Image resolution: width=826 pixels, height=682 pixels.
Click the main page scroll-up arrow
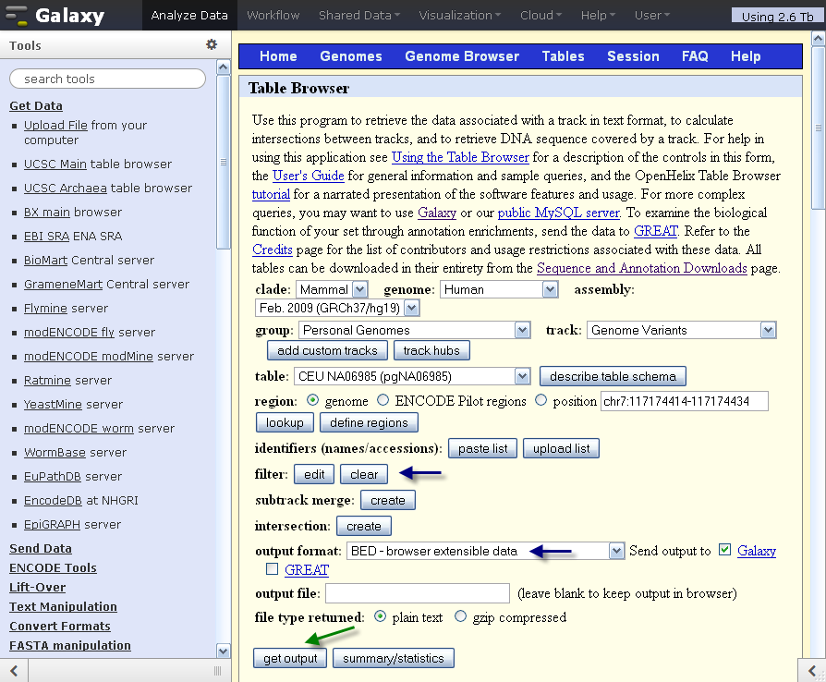pyautogui.click(x=818, y=39)
